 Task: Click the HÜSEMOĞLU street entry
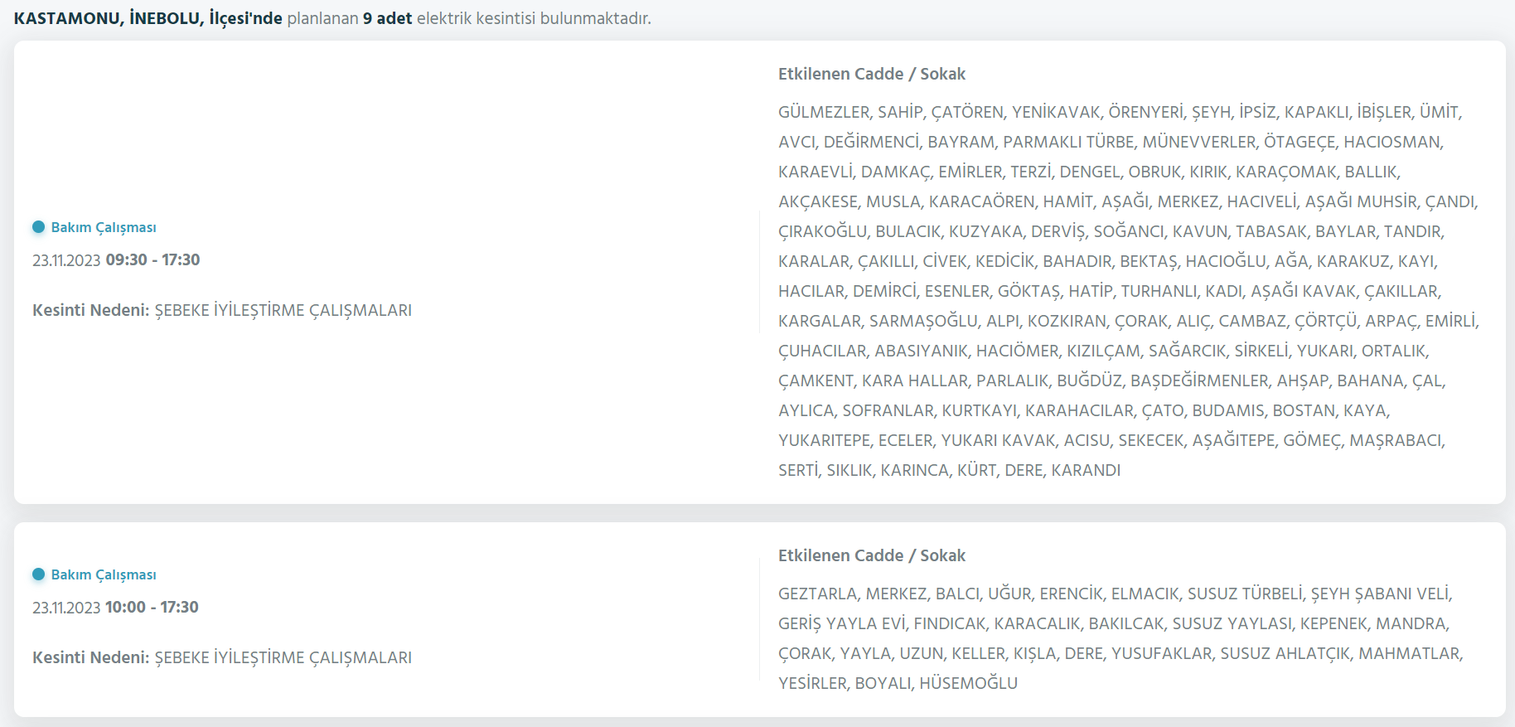968,683
